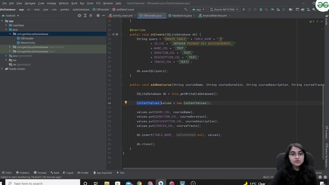329x185 pixels.
Task: Open the Device File Explorer side tab
Action: click(x=326, y=155)
